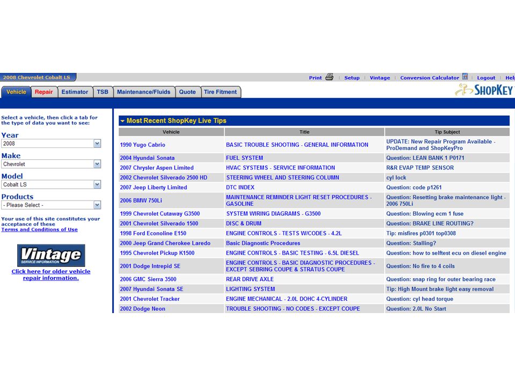Open 2001 Chevrolet Silverado 1500 link
Image resolution: width=515 pixels, height=386 pixels.
tap(159, 224)
